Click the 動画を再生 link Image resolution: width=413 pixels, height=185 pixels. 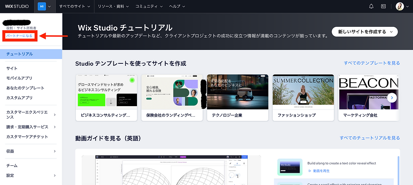click(x=319, y=171)
